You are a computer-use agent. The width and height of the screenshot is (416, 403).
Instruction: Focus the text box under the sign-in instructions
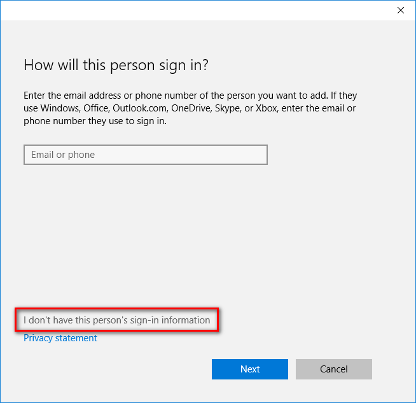click(146, 155)
